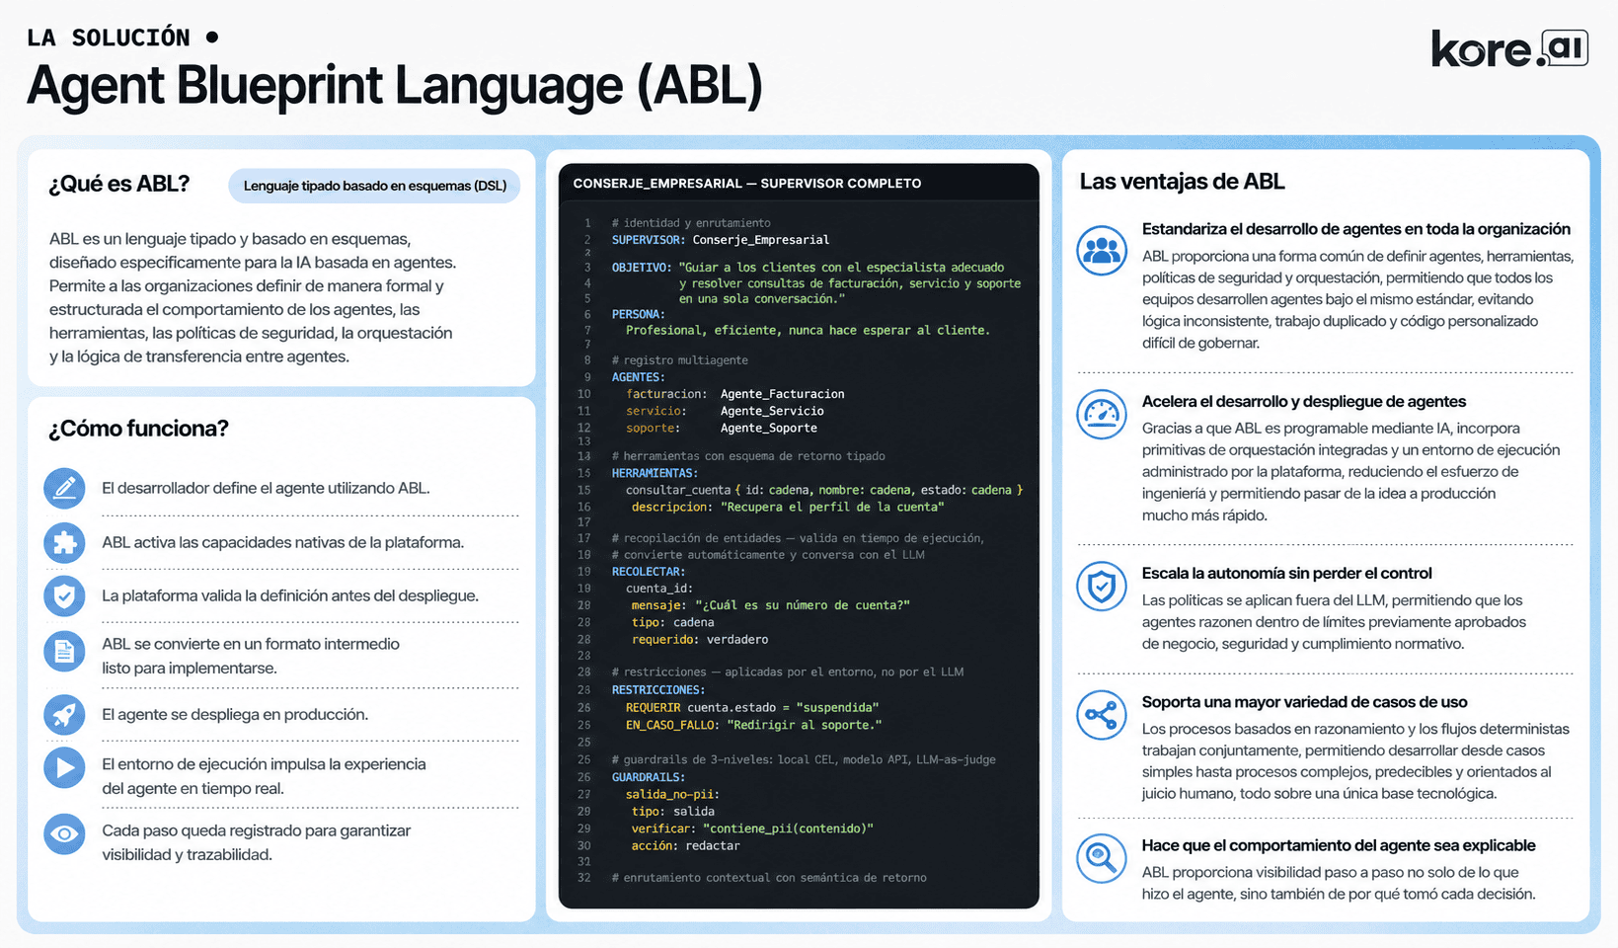Viewport: 1618px width, 948px height.
Task: Click the 'Las ventajas de ABL' heading
Action: (1182, 182)
